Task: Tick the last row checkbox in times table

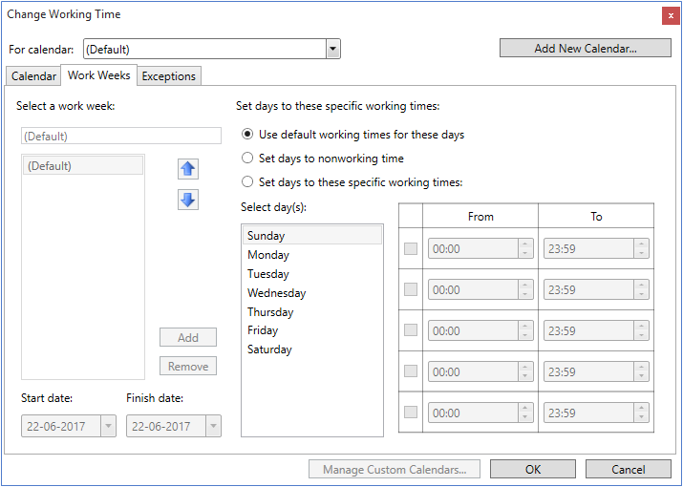Action: [x=411, y=413]
